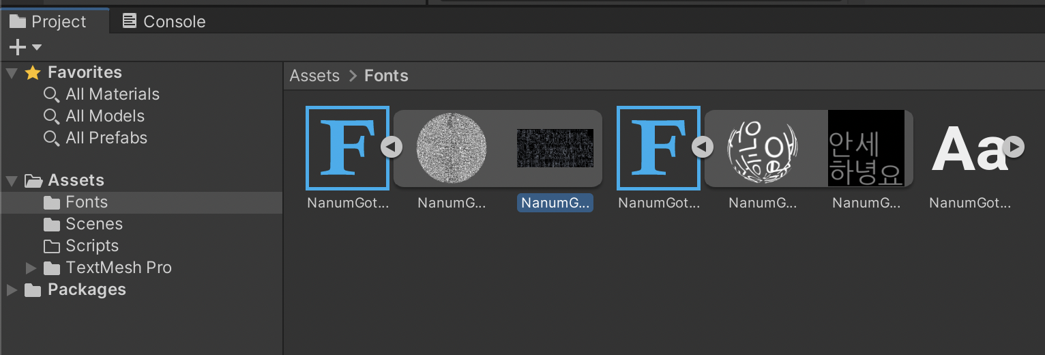
Task: Click the highlighted NanumG... asset label
Action: click(x=555, y=203)
